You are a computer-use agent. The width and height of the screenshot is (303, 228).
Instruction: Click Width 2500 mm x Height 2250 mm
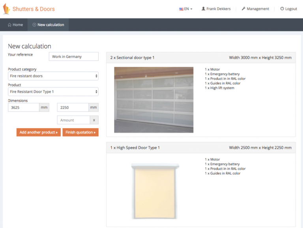(x=260, y=148)
